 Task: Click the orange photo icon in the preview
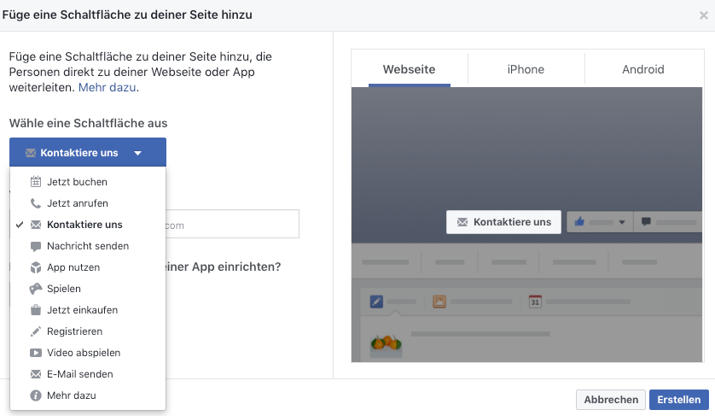tap(439, 302)
